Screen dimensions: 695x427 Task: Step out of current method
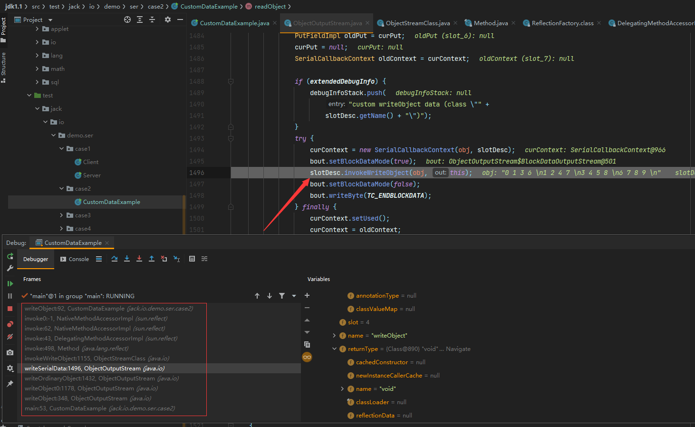coord(152,259)
